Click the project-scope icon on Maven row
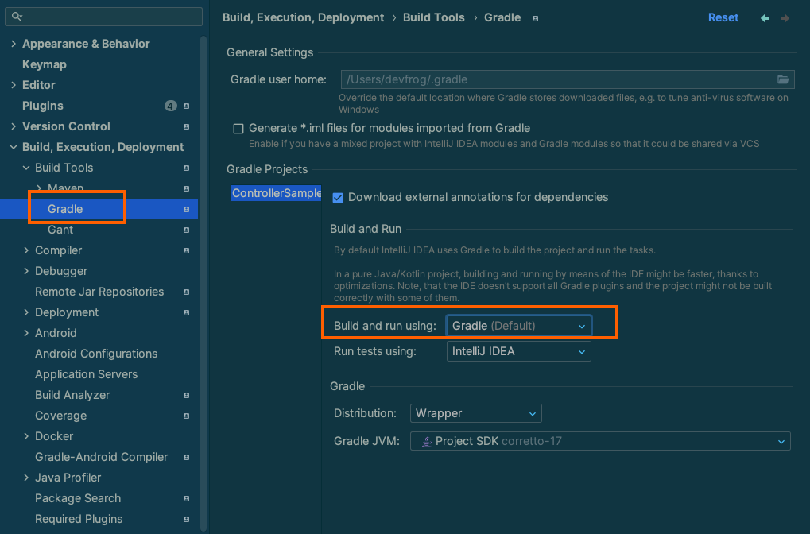Image resolution: width=810 pixels, height=534 pixels. pos(187,188)
